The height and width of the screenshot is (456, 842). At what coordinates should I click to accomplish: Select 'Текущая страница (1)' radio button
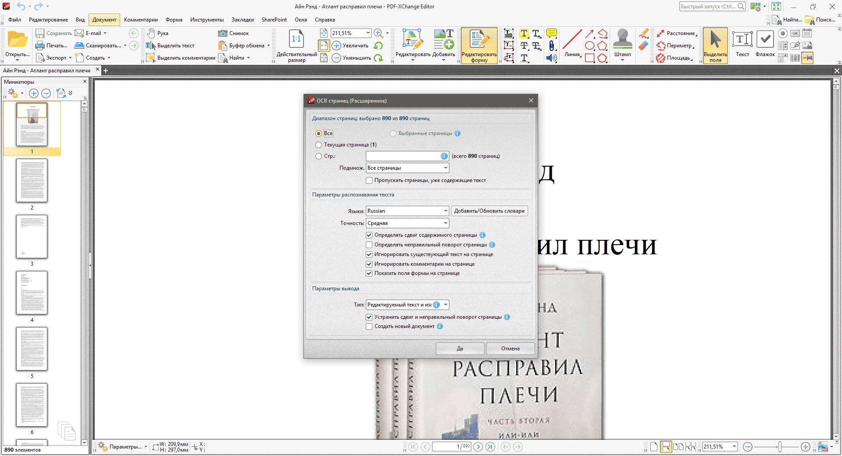318,145
